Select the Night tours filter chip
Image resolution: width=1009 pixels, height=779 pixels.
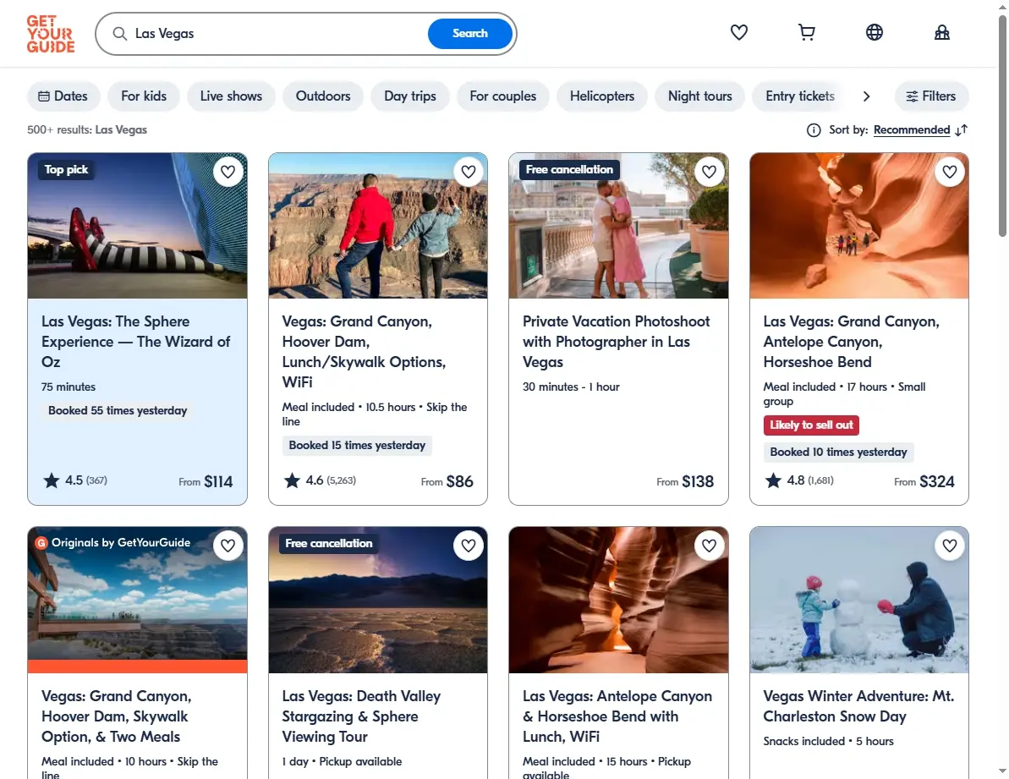point(700,96)
